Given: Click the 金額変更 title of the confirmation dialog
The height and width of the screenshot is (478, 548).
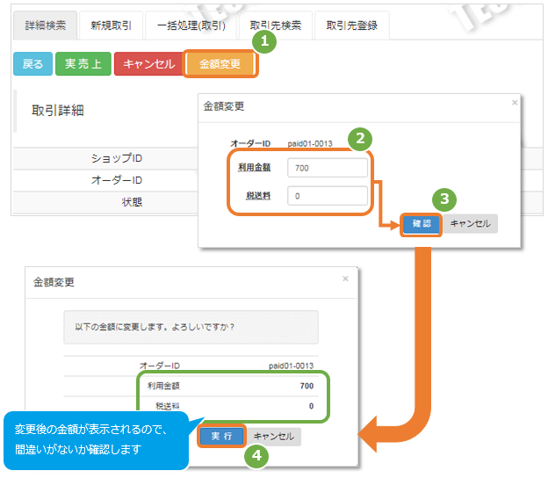Looking at the screenshot, I should pyautogui.click(x=54, y=282).
